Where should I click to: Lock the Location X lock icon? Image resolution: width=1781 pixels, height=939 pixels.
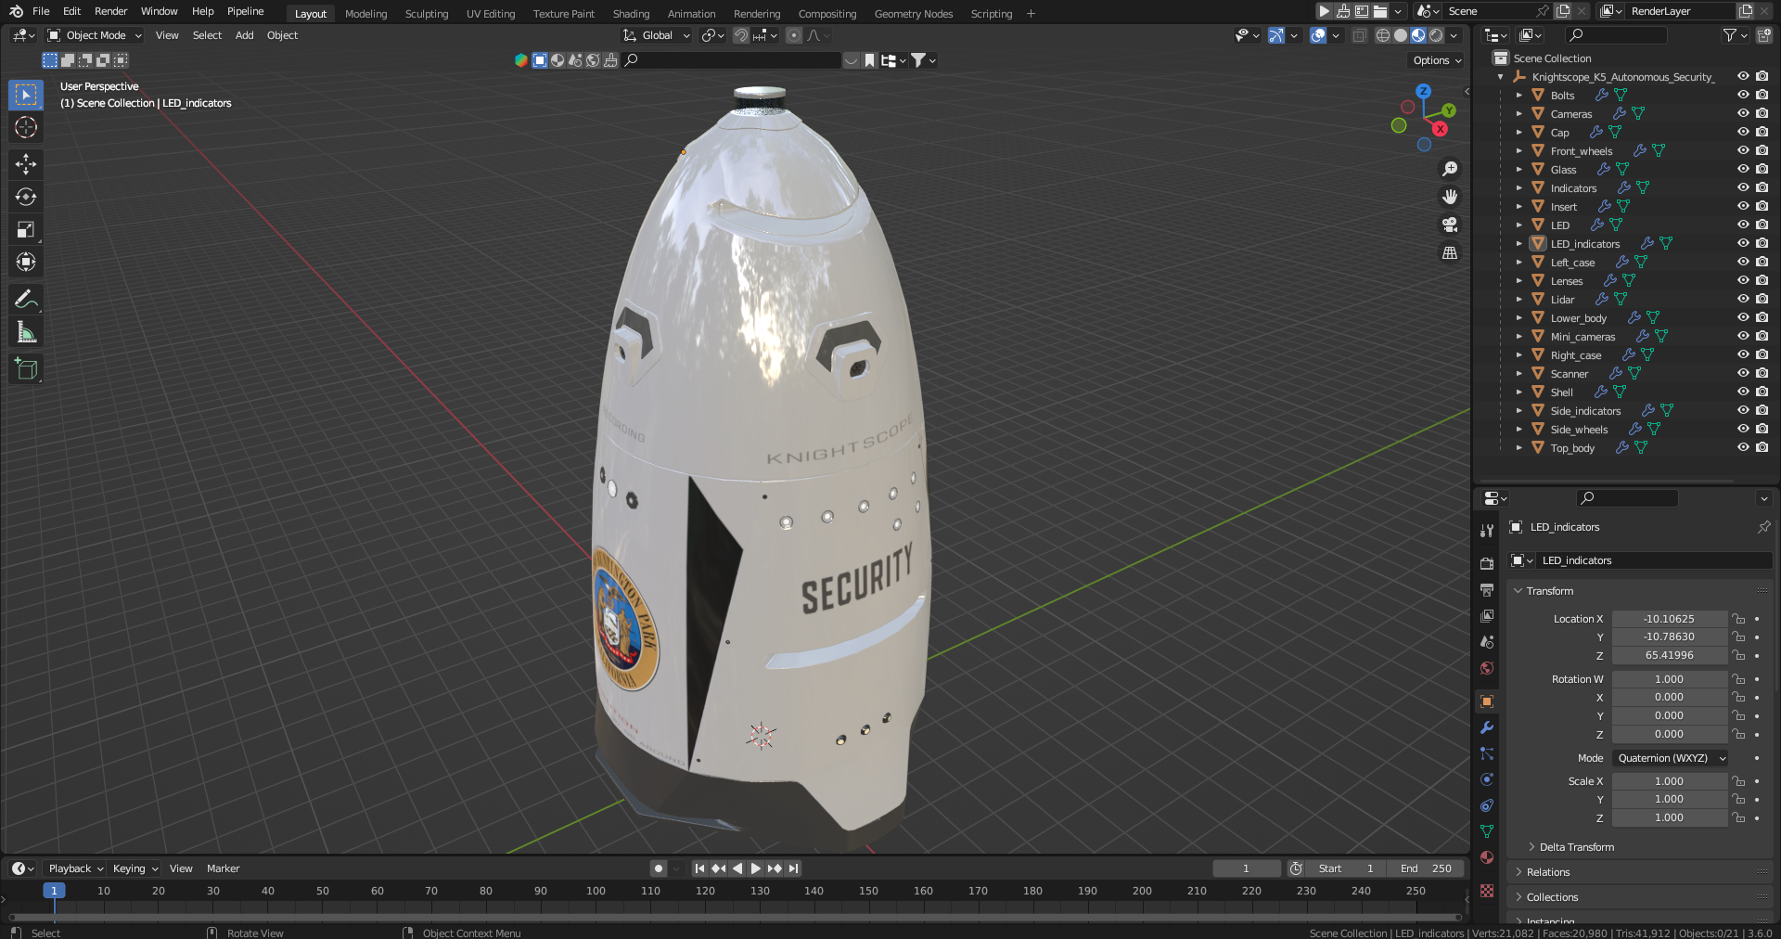tap(1738, 619)
